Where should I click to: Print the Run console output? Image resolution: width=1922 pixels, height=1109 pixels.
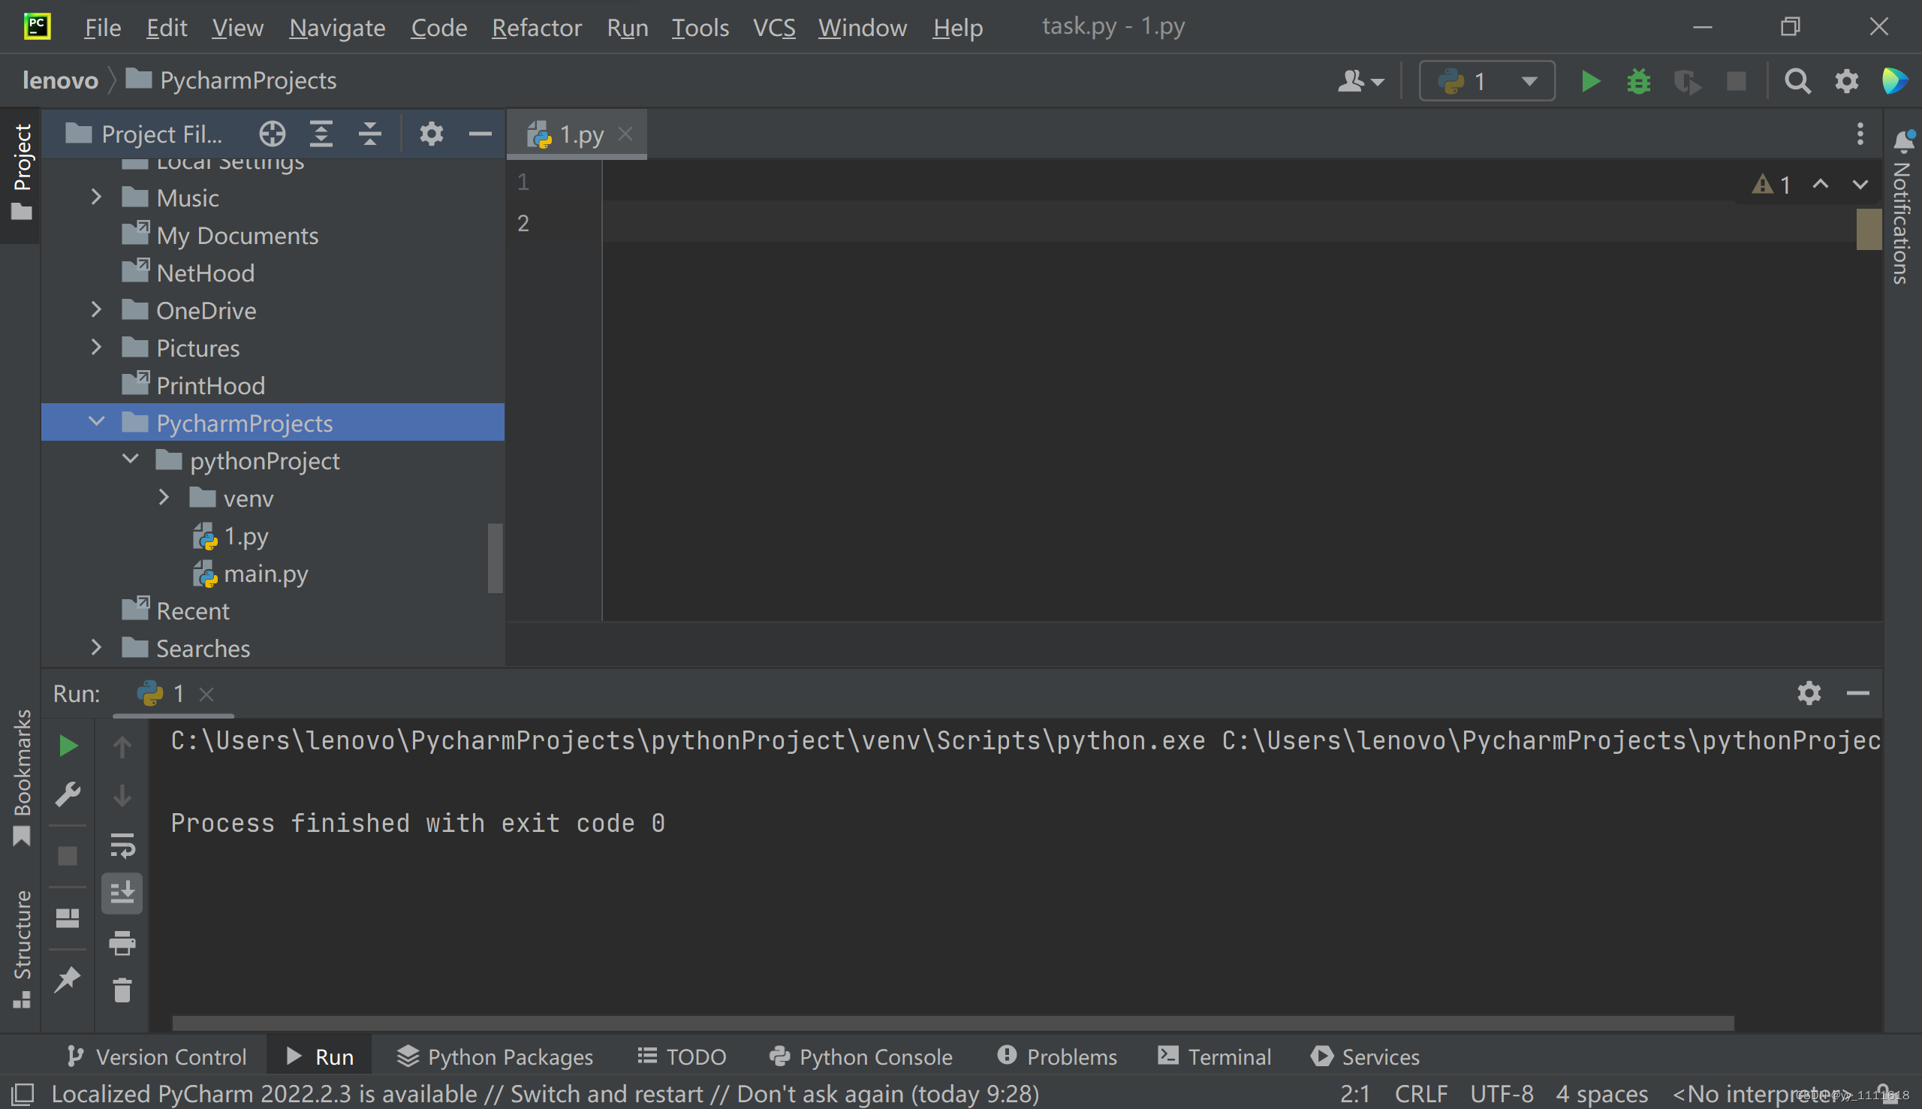tap(122, 943)
